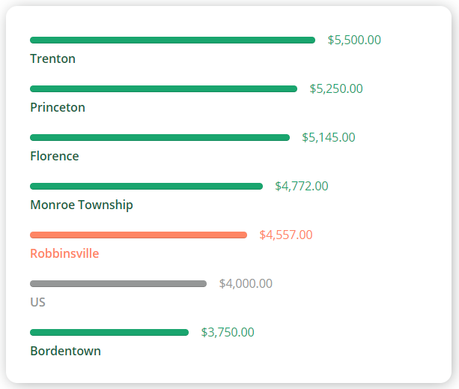This screenshot has height=389, width=459.
Task: Click the Florence progress bar
Action: point(159,137)
